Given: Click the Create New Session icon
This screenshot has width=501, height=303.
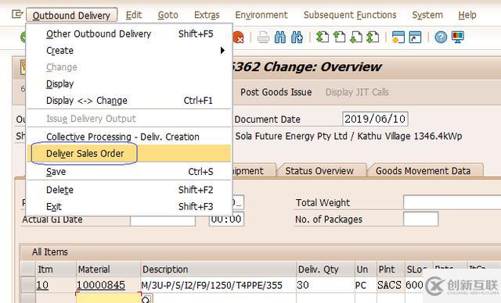Looking at the screenshot, I should [398, 37].
